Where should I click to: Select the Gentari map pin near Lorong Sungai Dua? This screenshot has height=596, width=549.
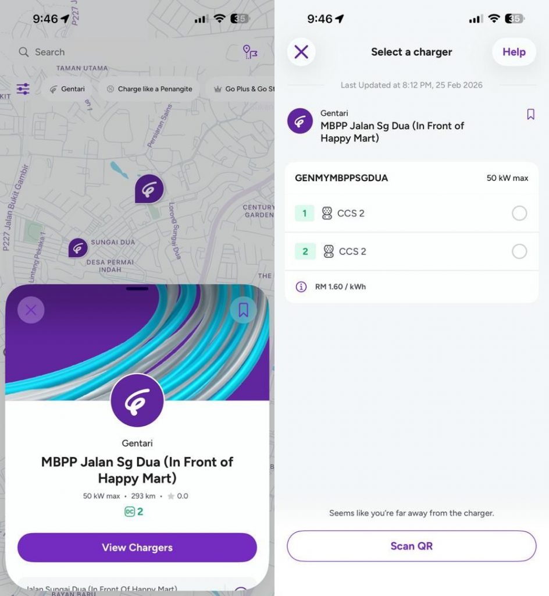149,189
